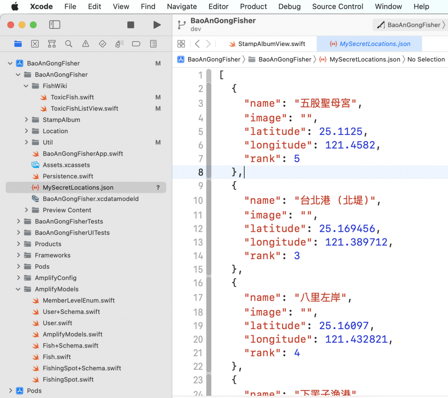Image resolution: width=448 pixels, height=398 pixels.
Task: Open the Window menu
Action: point(388,6)
